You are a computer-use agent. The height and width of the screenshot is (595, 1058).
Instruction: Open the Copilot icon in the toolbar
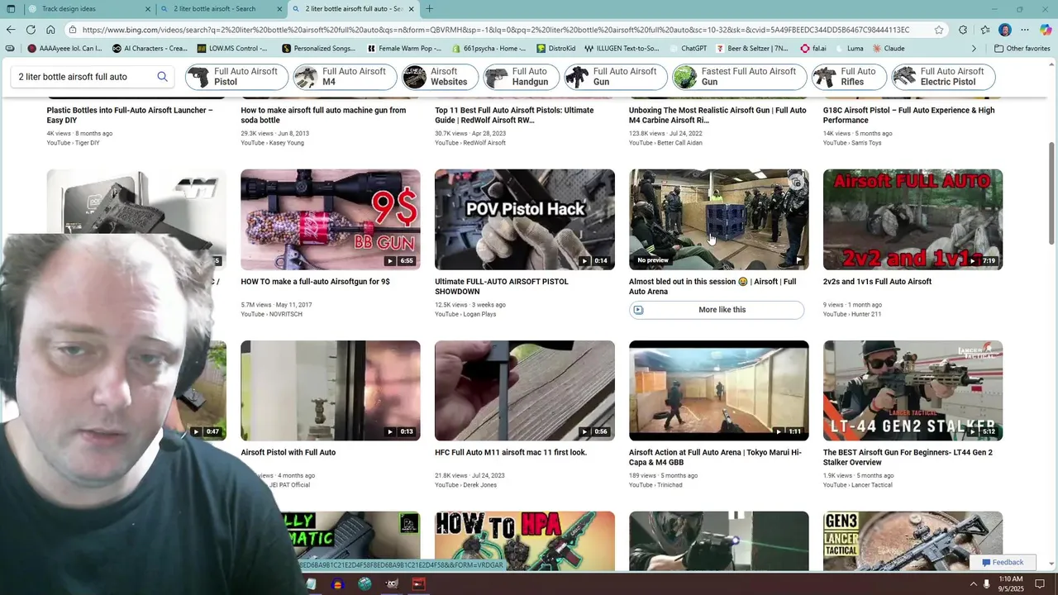[1046, 30]
